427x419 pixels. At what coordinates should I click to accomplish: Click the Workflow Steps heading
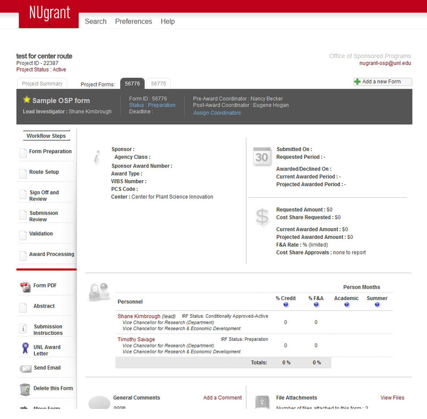point(46,136)
